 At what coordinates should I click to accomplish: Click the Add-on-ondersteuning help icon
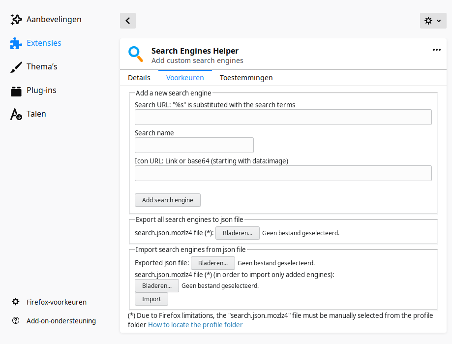16,321
